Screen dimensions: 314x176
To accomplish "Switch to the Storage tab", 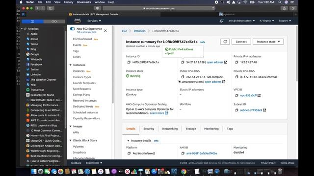I will 191,129.
